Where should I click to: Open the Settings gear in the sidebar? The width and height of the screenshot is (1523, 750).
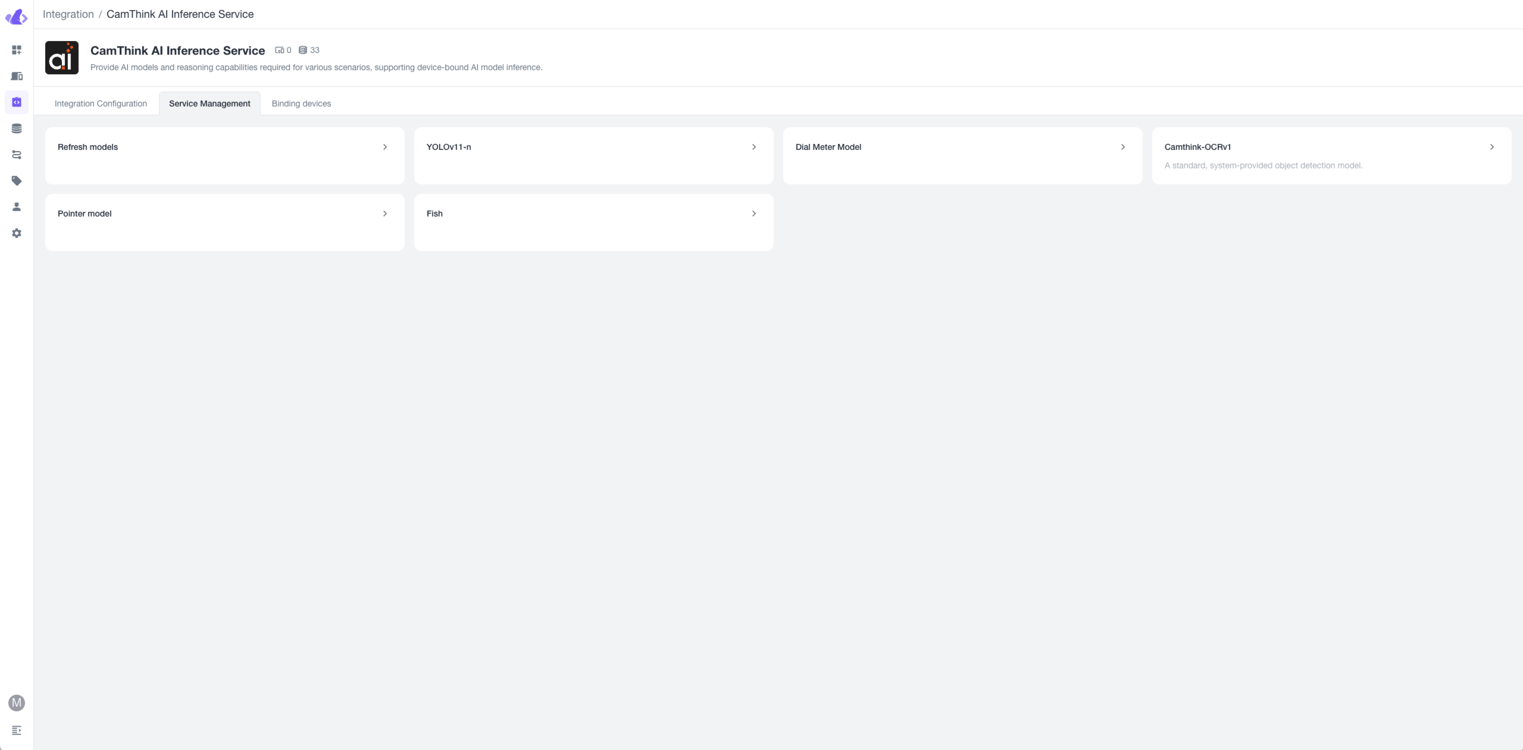(17, 233)
